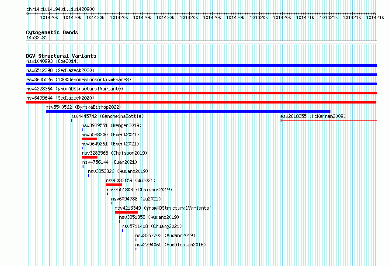
Task: Open nsv4228364 (gnomADStructuralVariants) label
Action: [75, 89]
